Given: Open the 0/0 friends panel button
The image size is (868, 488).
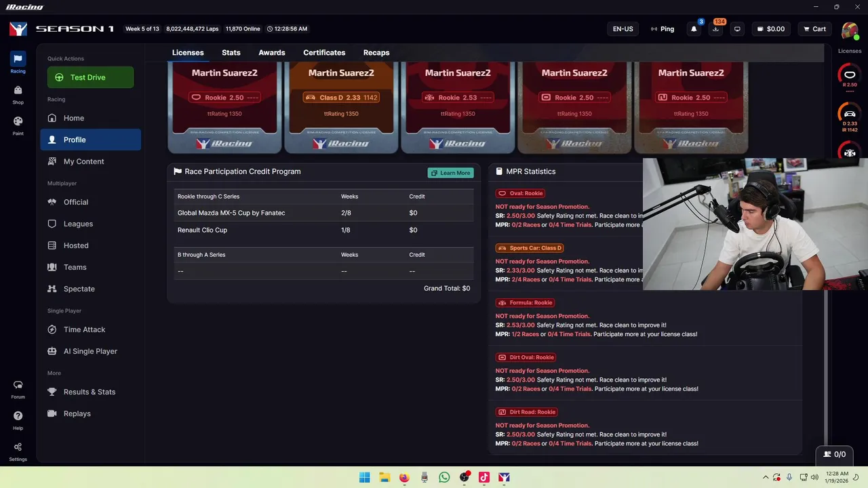Looking at the screenshot, I should click(834, 454).
